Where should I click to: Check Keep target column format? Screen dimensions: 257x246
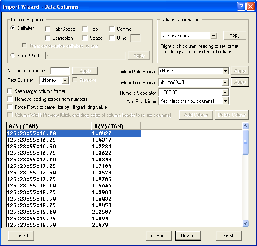point(10,91)
